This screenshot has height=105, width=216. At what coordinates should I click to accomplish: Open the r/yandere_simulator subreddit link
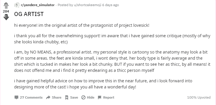coord(38,5)
